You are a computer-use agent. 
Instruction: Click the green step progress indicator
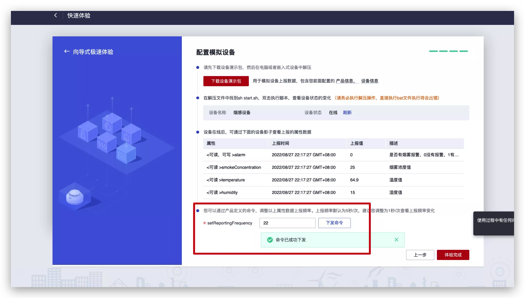(448, 51)
